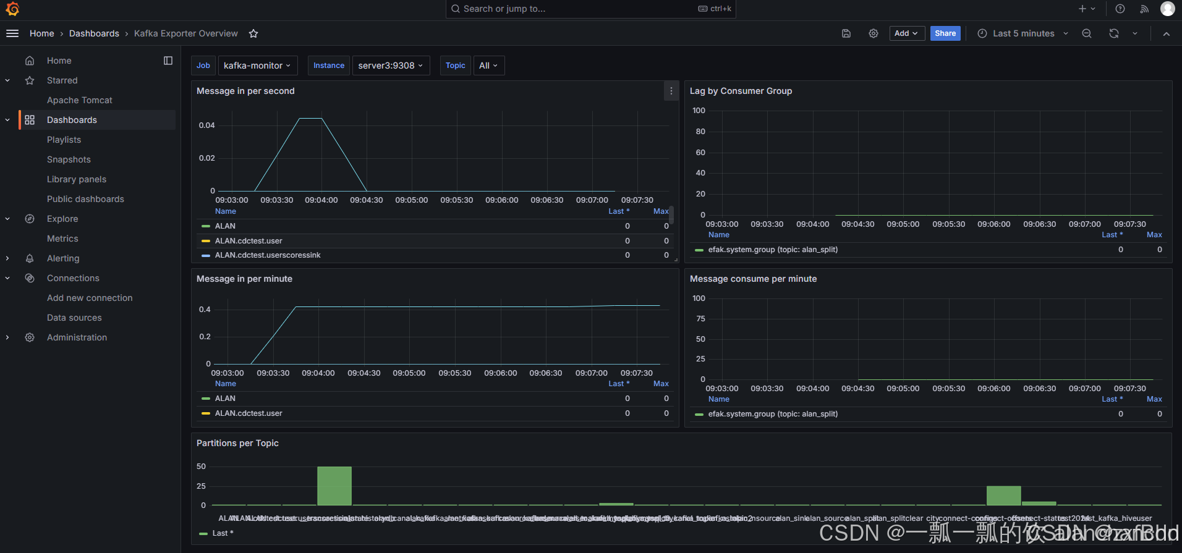The width and height of the screenshot is (1182, 553).
Task: Click the Starred star icon in sidebar
Action: [x=30, y=80]
